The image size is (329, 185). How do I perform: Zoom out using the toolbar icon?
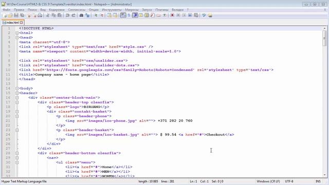102,15
